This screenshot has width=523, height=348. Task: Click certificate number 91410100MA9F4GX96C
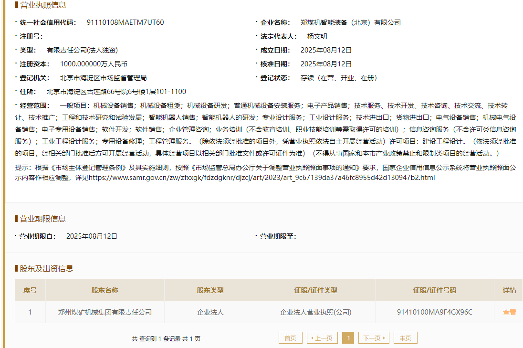[x=435, y=312]
